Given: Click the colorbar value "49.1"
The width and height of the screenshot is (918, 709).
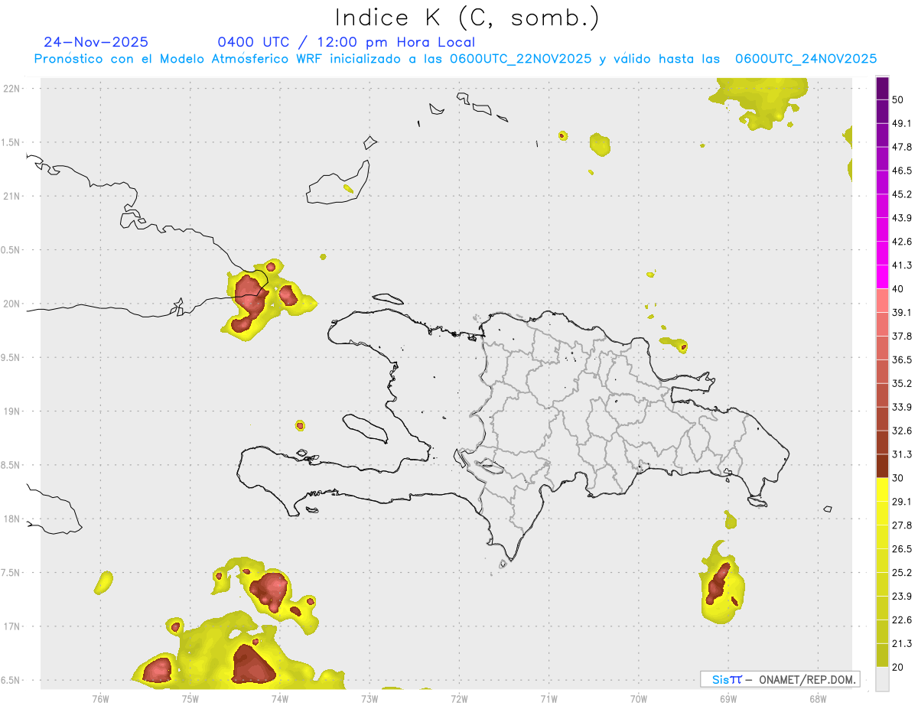Looking at the screenshot, I should (902, 123).
